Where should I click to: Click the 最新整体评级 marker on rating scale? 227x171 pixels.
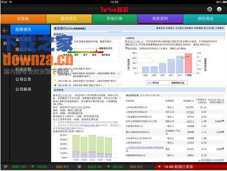pos(96,51)
